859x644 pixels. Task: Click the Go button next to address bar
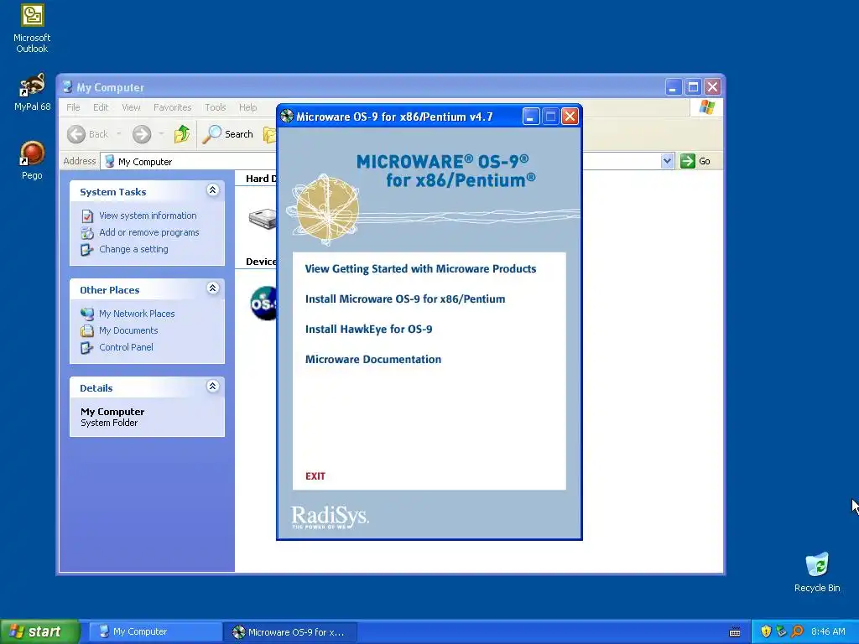(695, 161)
